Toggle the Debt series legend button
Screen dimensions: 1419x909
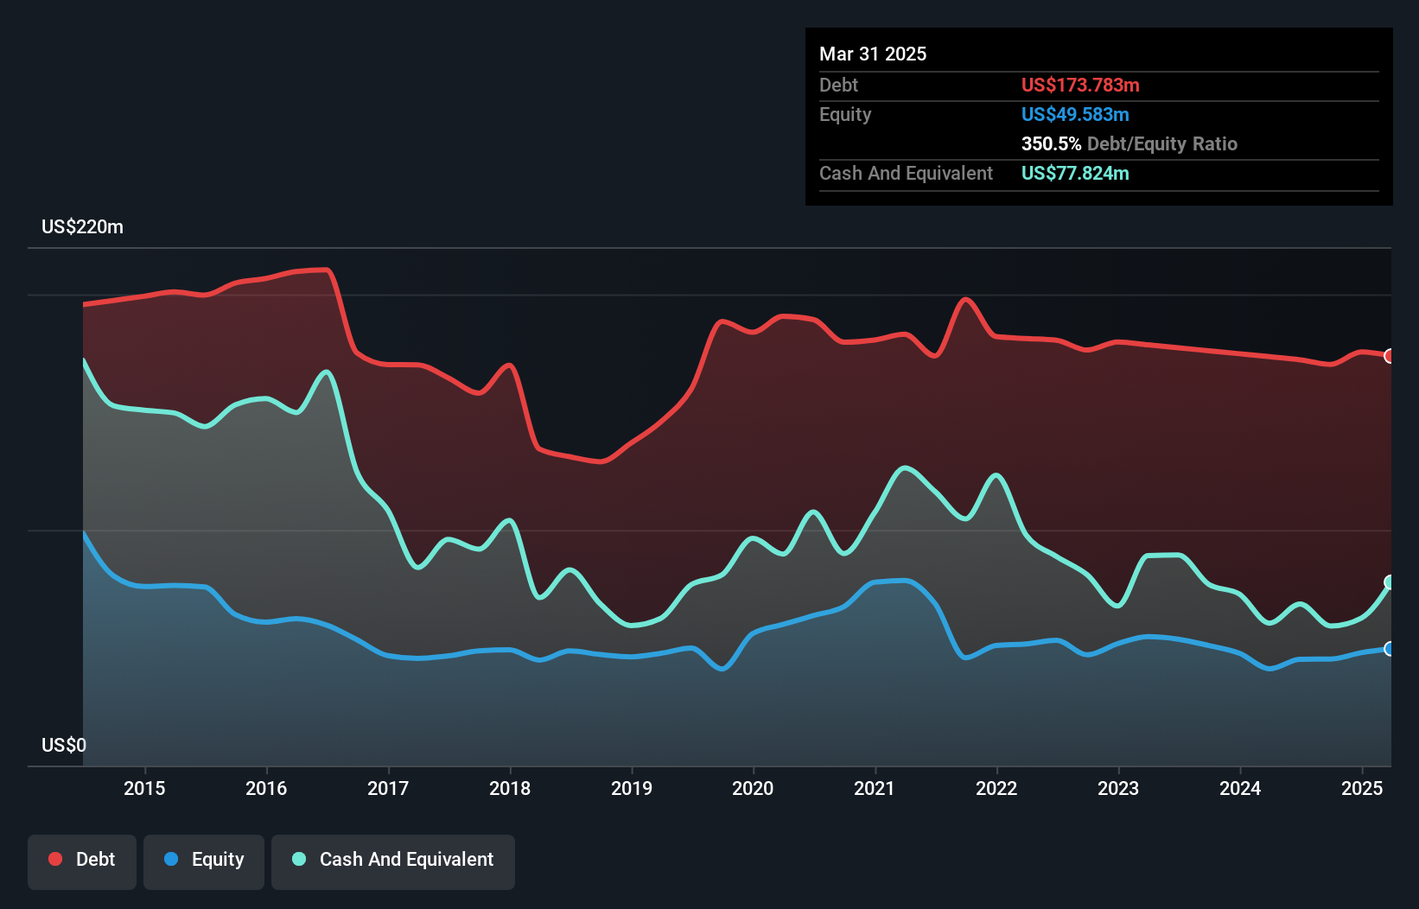(82, 861)
